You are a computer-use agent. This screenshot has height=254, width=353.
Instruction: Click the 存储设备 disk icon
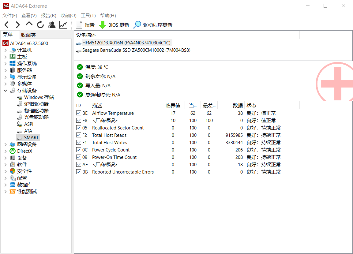(x=13, y=91)
